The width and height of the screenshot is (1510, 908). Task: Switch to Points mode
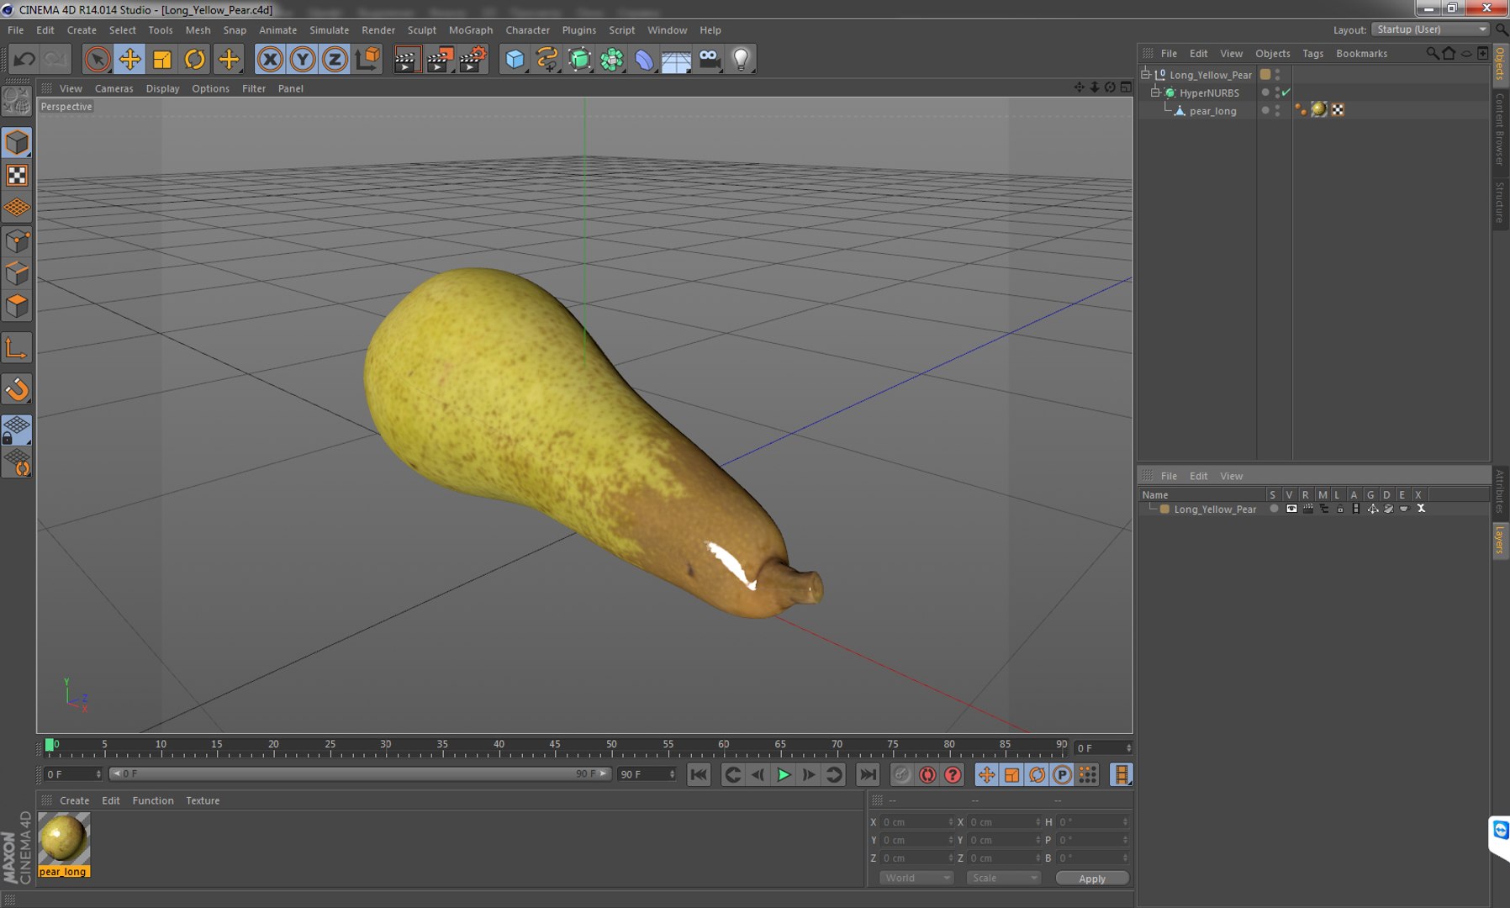17,241
